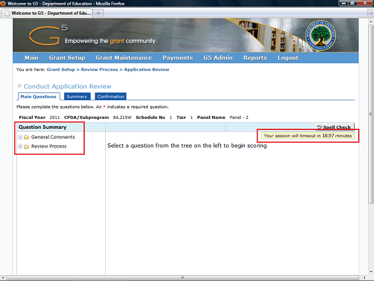
Task: Select General Comments in the question tree
Action: click(x=53, y=137)
